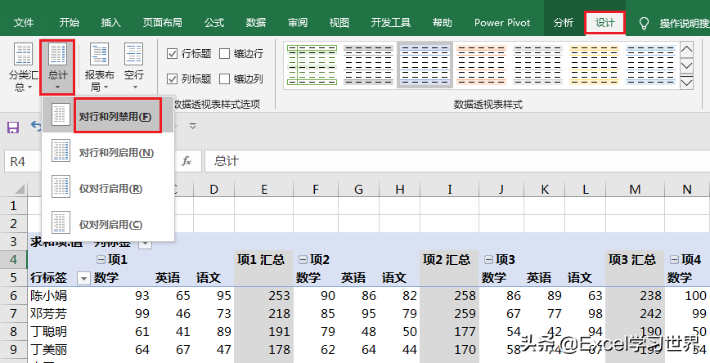
Task: Switch to the 视图 tab
Action: [339, 23]
